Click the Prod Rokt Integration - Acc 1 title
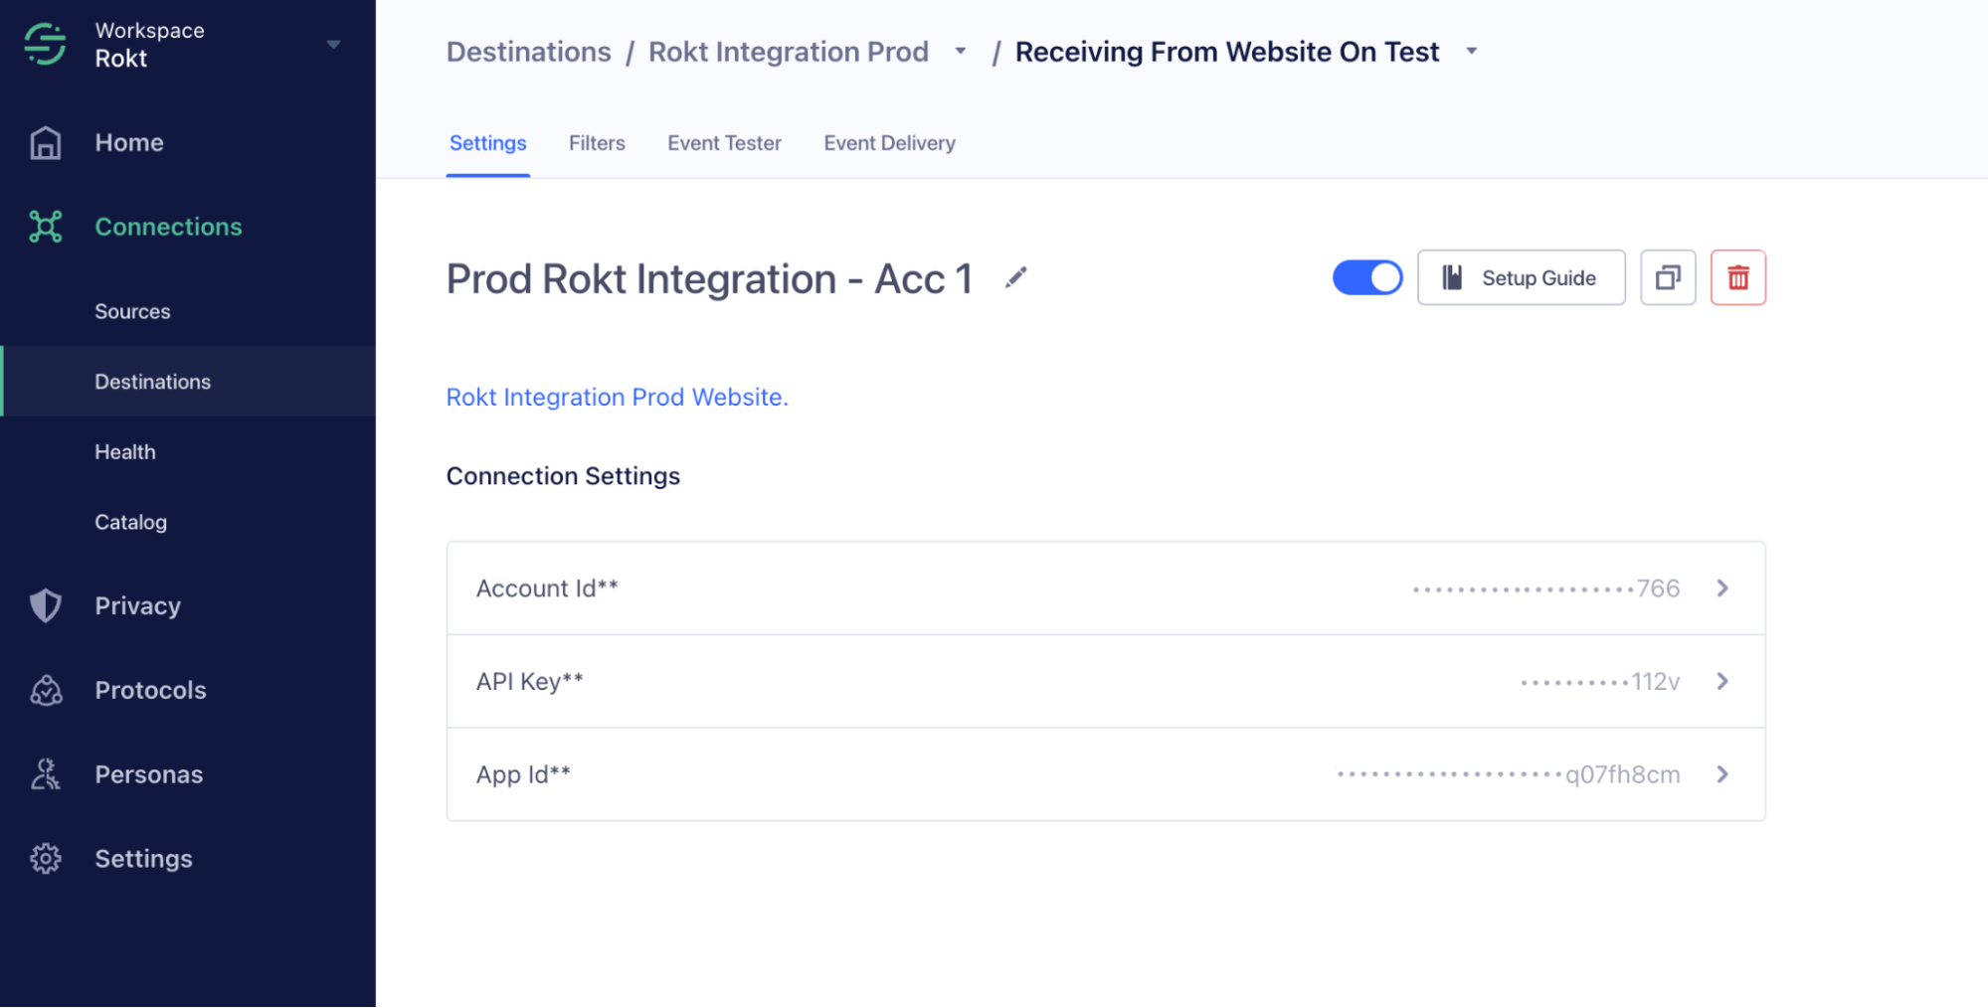The image size is (1988, 1008). pyautogui.click(x=709, y=279)
